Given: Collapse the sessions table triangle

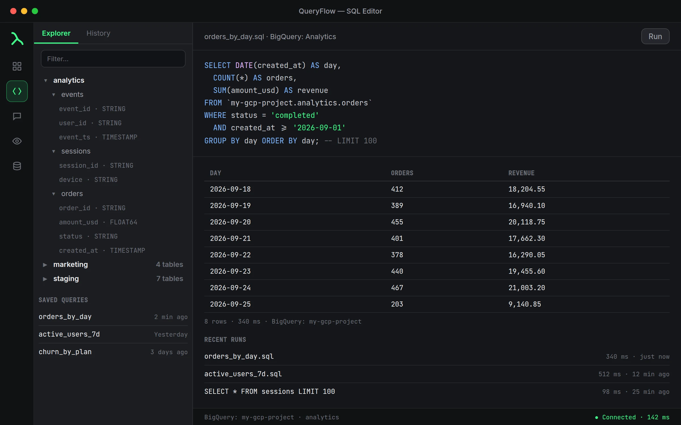Looking at the screenshot, I should tap(53, 151).
